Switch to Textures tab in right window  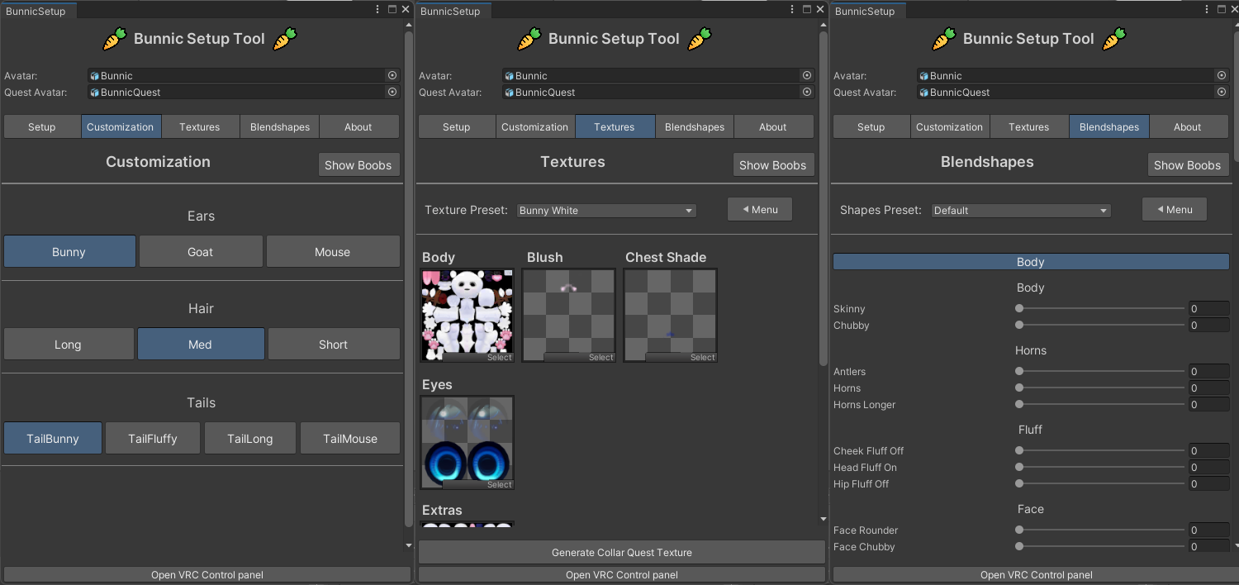[1029, 126]
